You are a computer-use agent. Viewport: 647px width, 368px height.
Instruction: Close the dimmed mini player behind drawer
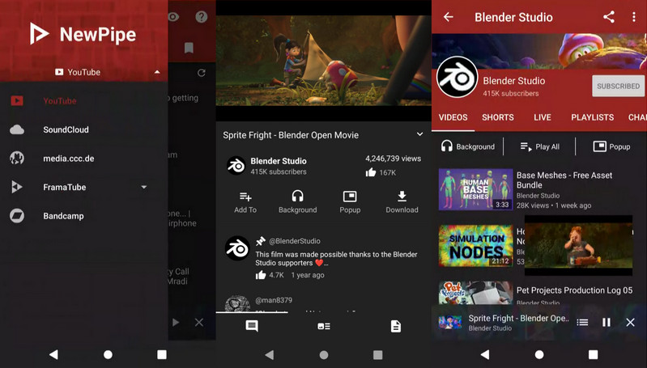point(199,322)
